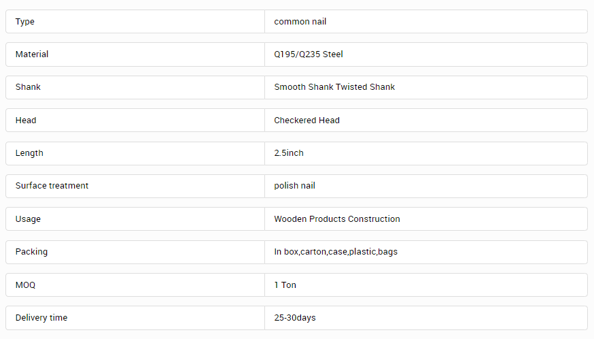This screenshot has width=594, height=339.
Task: Click the Delivery time label
Action: pos(41,318)
